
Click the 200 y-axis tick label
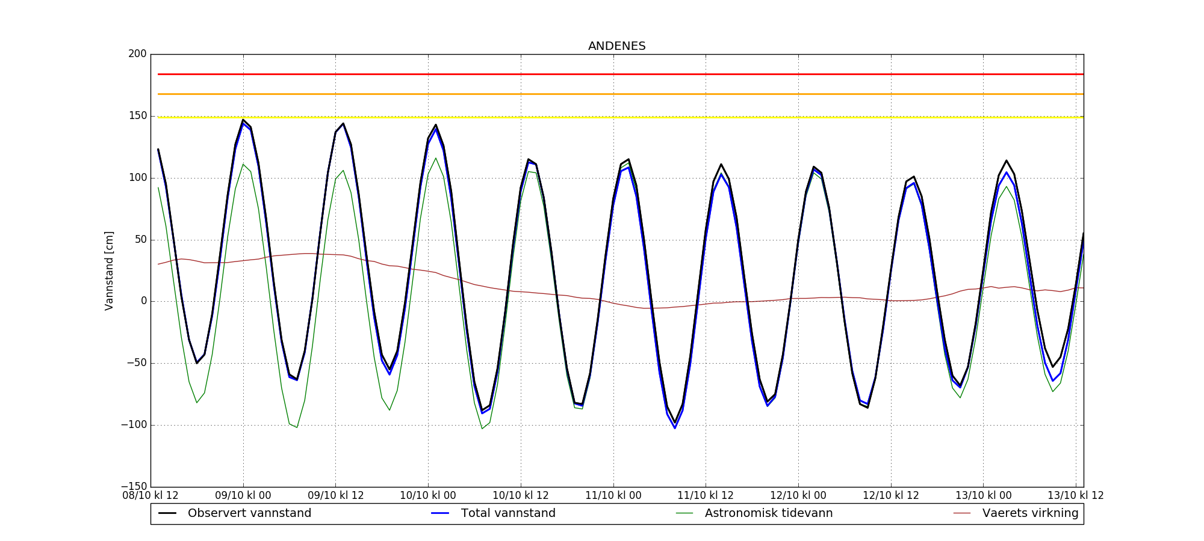click(137, 54)
